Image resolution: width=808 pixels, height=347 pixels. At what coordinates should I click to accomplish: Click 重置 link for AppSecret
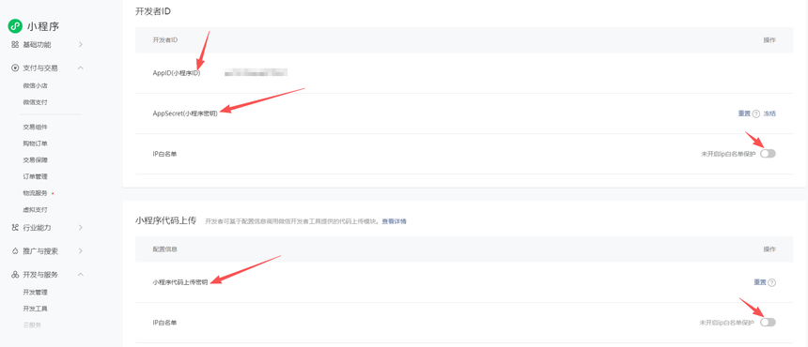[745, 113]
